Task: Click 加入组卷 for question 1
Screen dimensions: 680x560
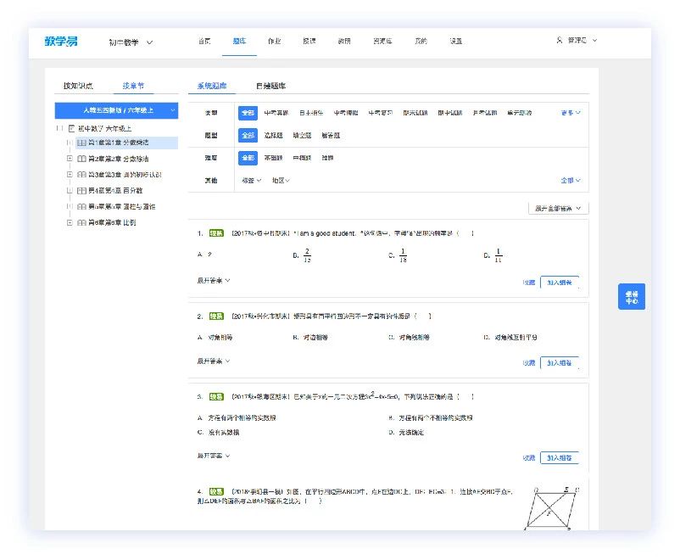Action: (x=560, y=280)
